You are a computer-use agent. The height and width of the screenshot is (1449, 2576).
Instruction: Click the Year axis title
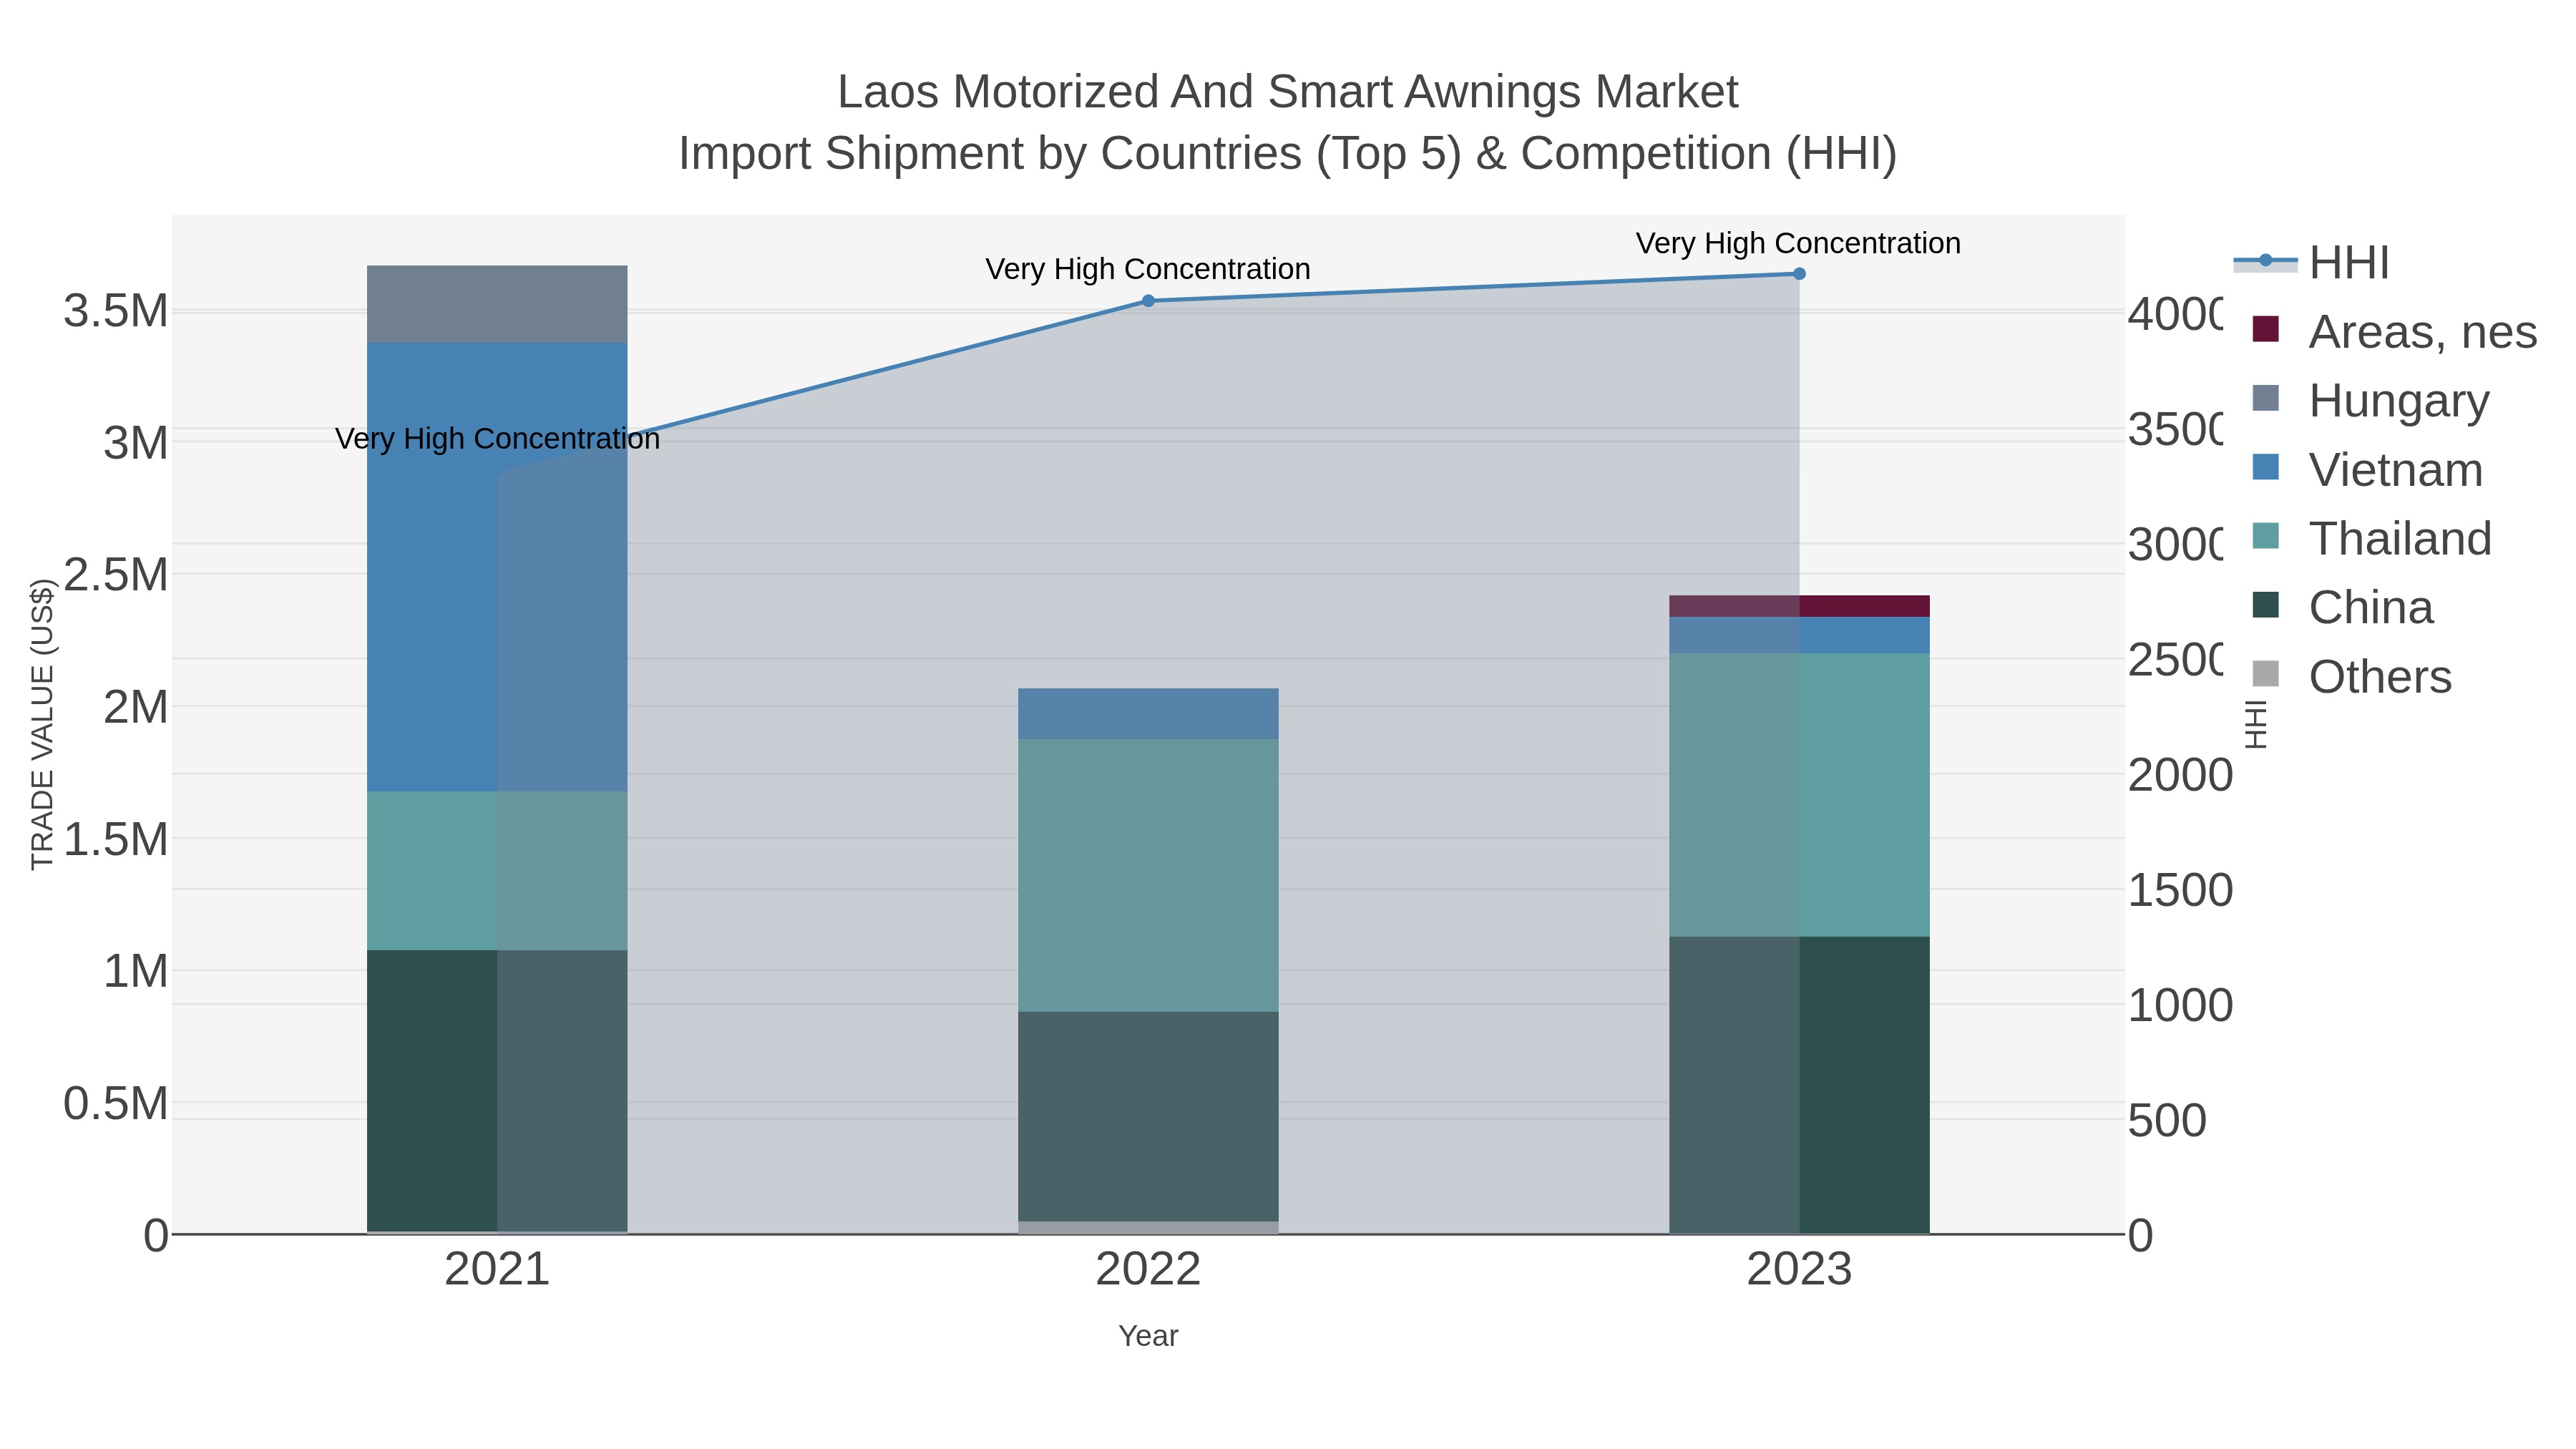coord(1148,1336)
